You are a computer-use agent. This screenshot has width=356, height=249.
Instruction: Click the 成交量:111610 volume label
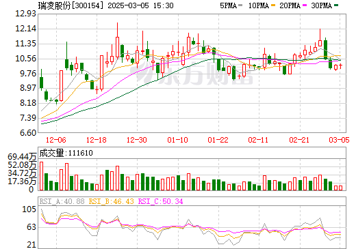point(66,153)
